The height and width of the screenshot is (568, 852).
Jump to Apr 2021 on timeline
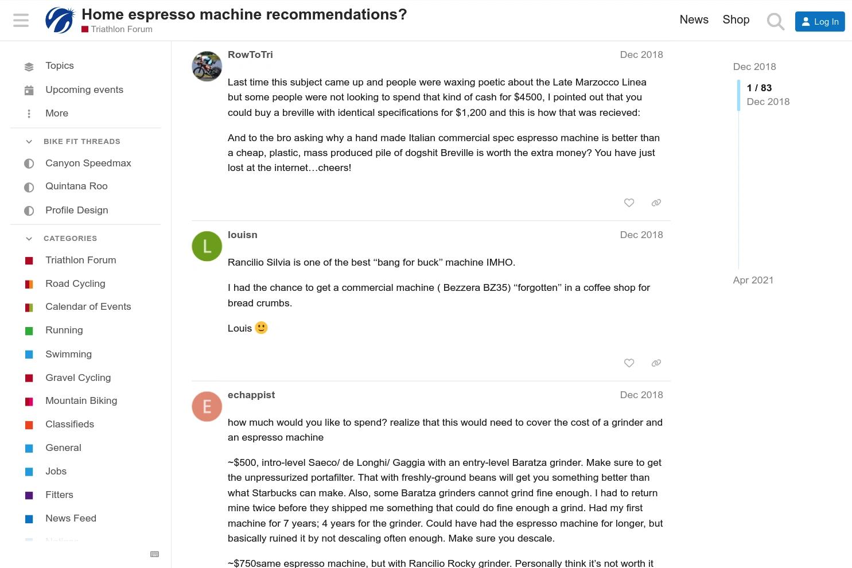click(753, 280)
